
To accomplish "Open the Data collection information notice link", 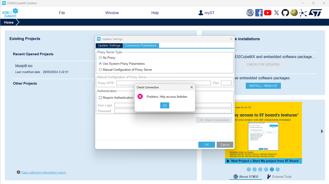I will pos(44,172).
